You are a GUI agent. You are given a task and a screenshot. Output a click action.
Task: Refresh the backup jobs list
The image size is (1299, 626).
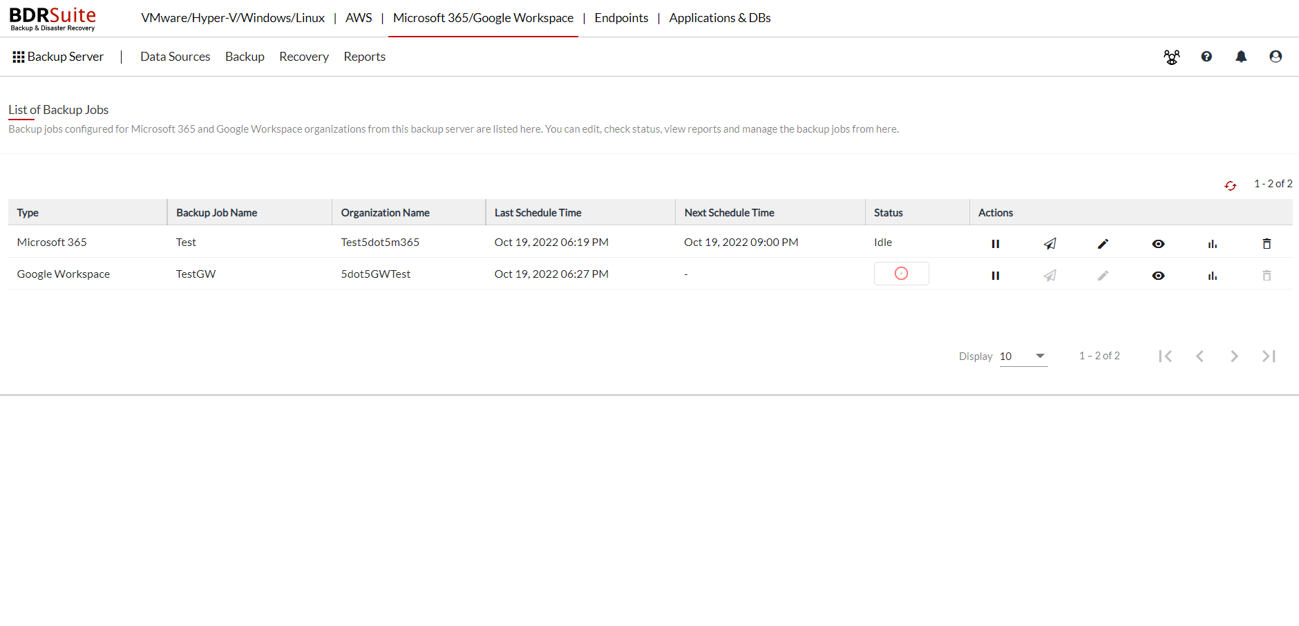pos(1230,185)
